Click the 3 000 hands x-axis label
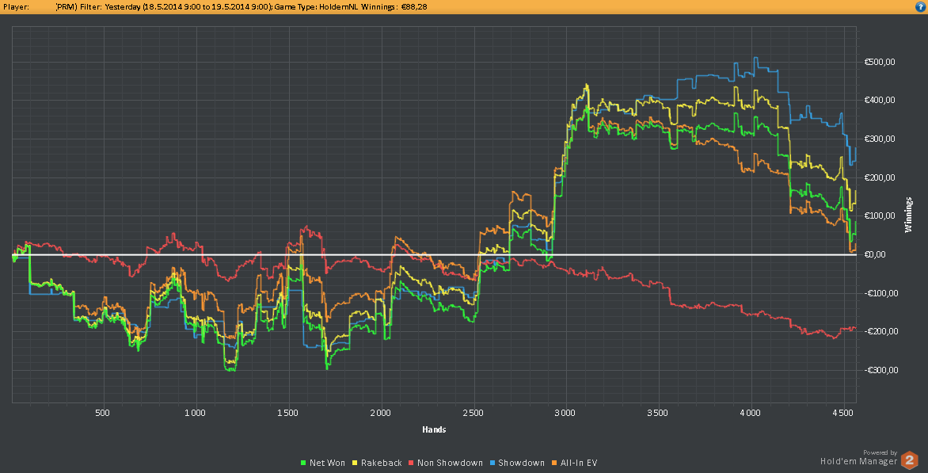 coord(565,413)
